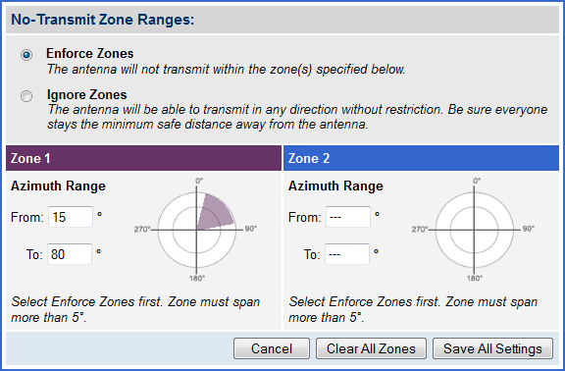Viewport: 565px width, 371px height.
Task: Click the No-Transmit Zone Ranges title bar
Action: tap(282, 20)
